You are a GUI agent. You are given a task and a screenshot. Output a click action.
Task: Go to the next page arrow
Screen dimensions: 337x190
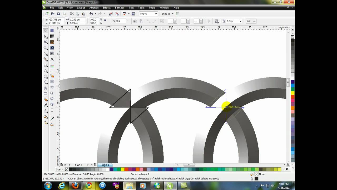pyautogui.click(x=88, y=165)
